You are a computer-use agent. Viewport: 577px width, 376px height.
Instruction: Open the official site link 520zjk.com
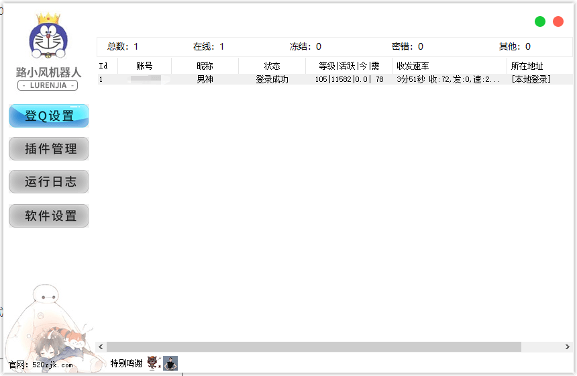click(52, 365)
